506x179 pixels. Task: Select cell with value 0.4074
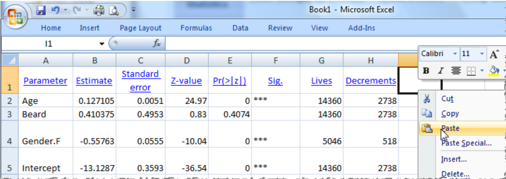tap(230, 114)
